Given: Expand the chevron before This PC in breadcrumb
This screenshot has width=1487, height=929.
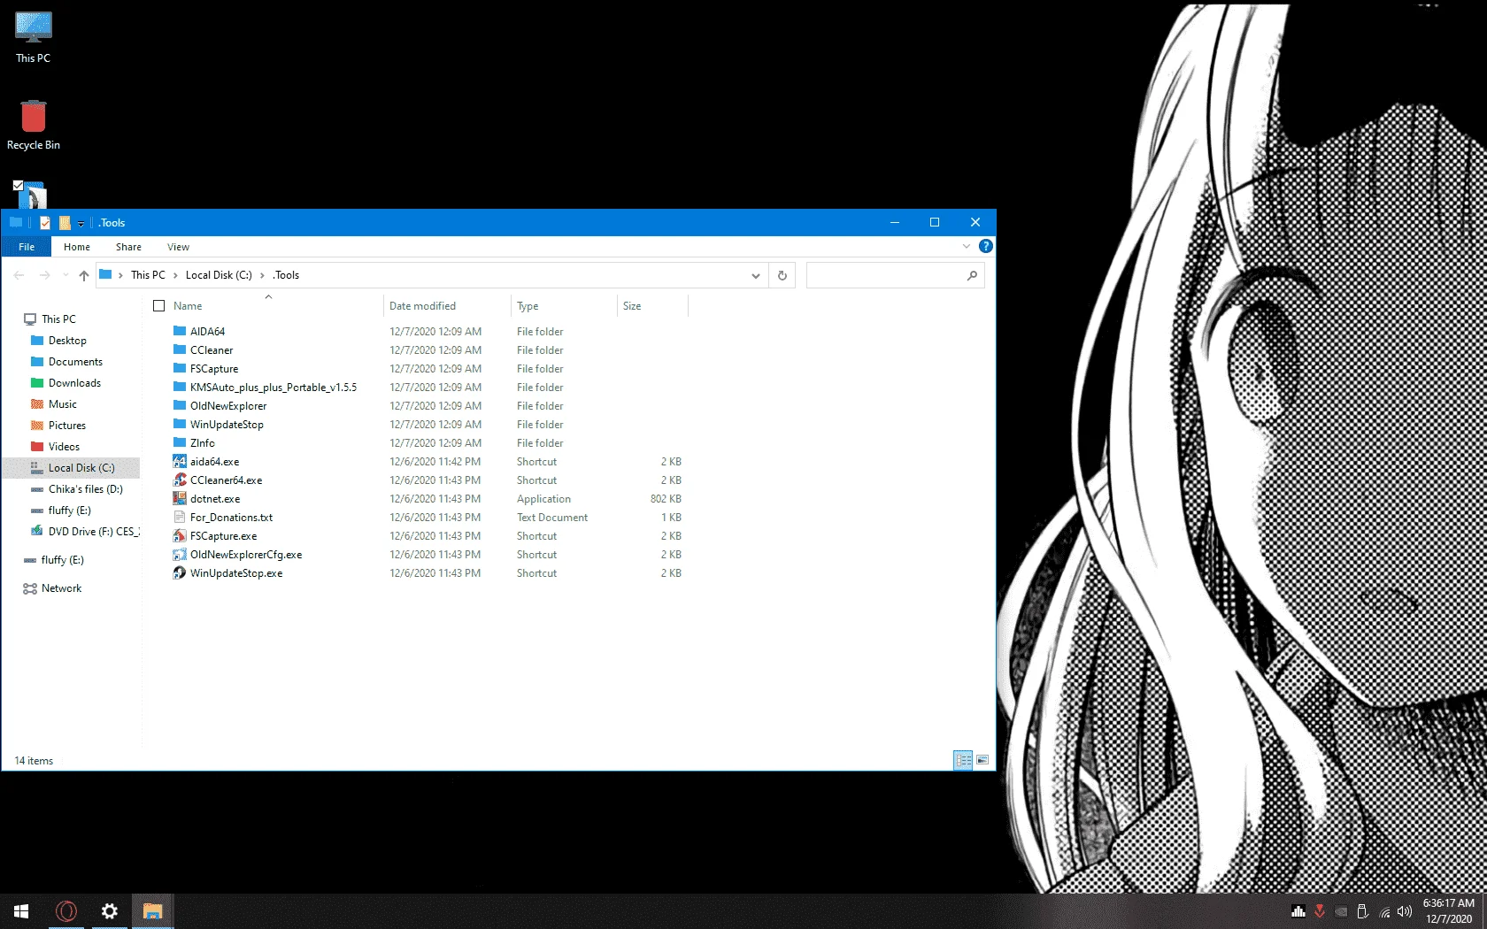Looking at the screenshot, I should point(120,275).
